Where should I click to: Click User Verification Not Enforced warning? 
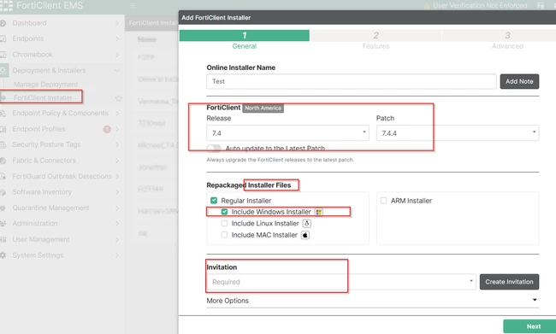click(480, 6)
